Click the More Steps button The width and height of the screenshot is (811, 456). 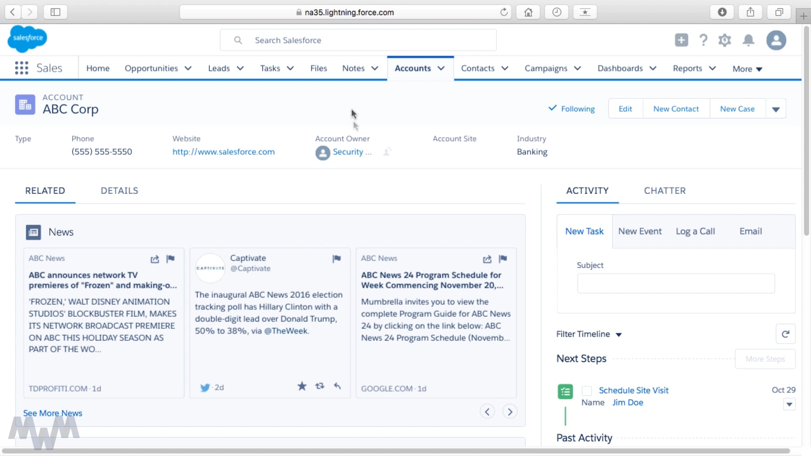[x=765, y=359]
